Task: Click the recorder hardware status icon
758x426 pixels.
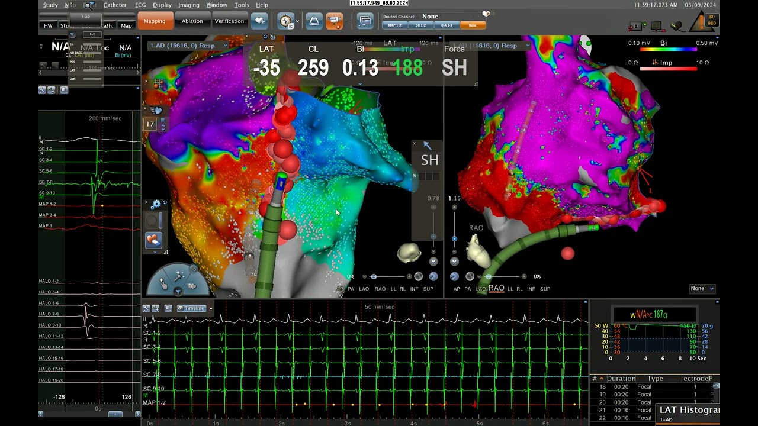Action: tap(637, 26)
